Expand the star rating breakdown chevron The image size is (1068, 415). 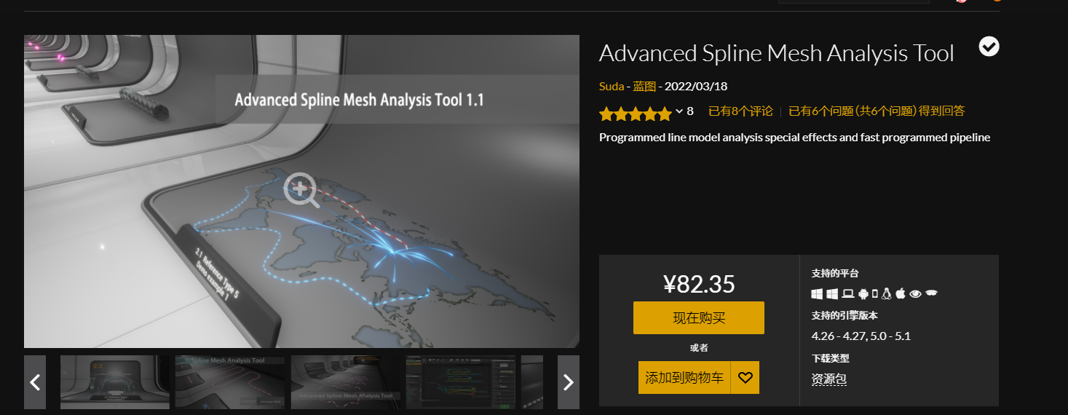pyautogui.click(x=679, y=111)
